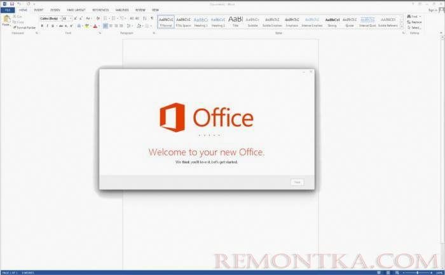Apply Title style from gallery
445x275 pixels.
coord(236,22)
